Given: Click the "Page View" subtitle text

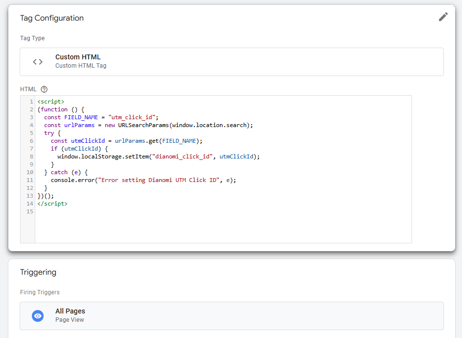Looking at the screenshot, I should click(70, 320).
